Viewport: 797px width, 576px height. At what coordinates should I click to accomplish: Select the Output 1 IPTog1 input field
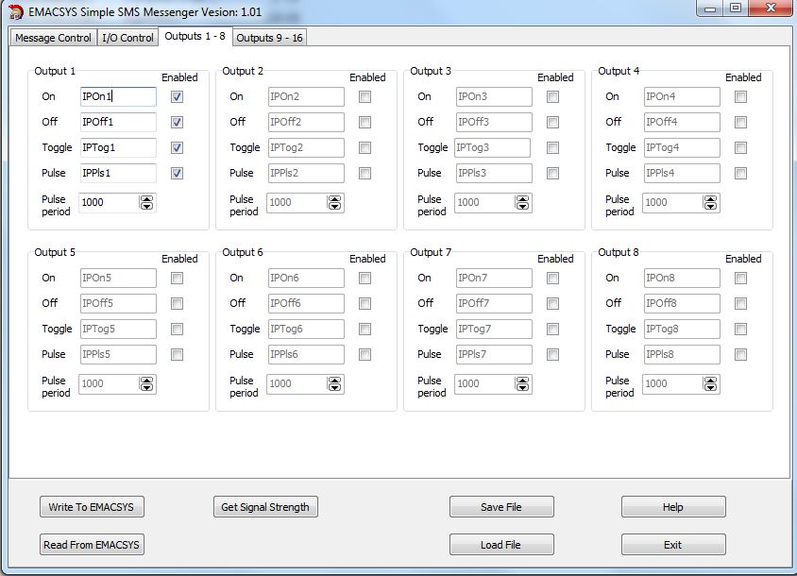(x=117, y=147)
